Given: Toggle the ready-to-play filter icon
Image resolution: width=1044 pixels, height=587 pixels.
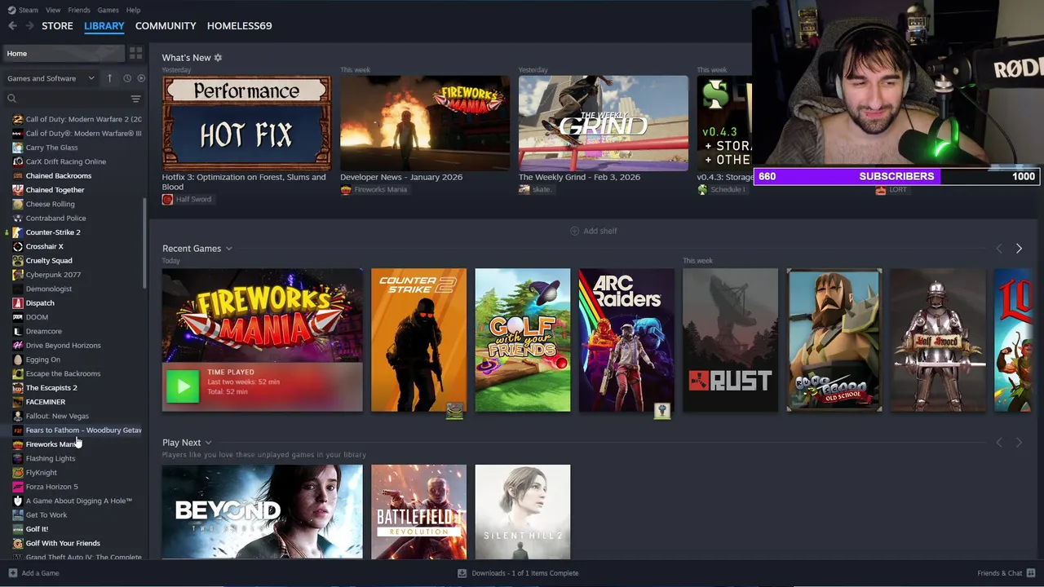Looking at the screenshot, I should [x=141, y=78].
